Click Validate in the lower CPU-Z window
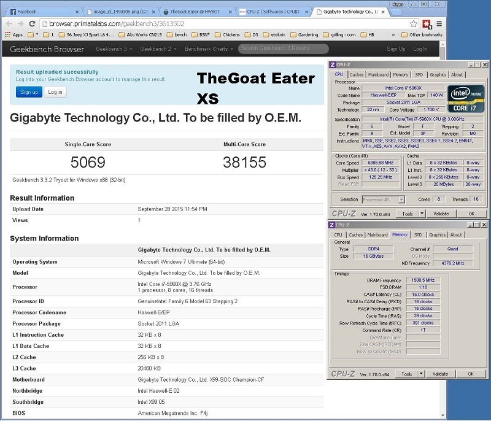The width and height of the screenshot is (491, 421). tap(440, 374)
